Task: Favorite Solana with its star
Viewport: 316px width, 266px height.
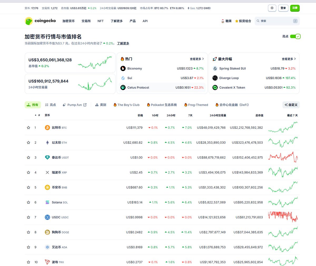Action: 28,202
